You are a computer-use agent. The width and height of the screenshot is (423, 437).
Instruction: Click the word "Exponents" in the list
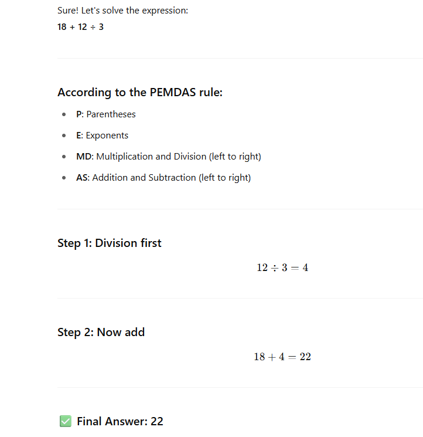pos(107,135)
